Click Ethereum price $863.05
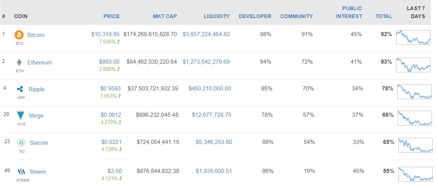Screen dimensions: 438x188 [x=109, y=62]
